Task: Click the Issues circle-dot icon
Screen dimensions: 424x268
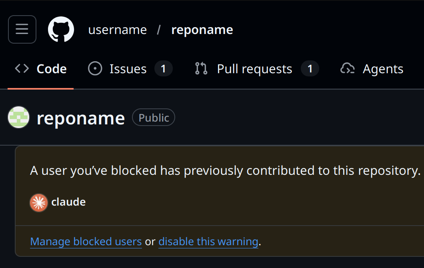Action: (x=95, y=69)
